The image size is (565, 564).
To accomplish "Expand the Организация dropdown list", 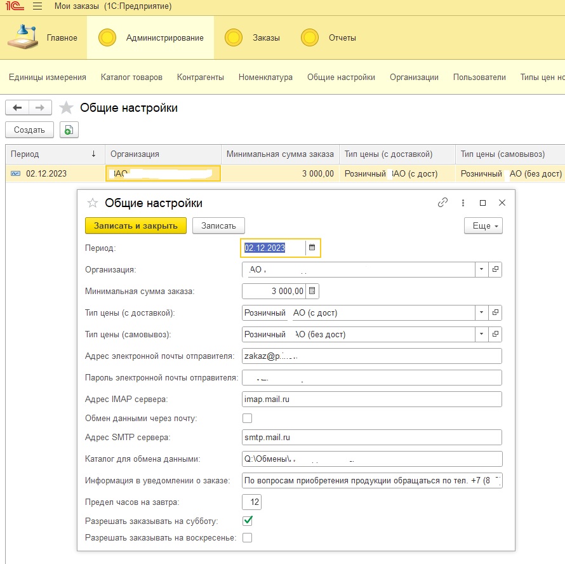I will [x=482, y=269].
